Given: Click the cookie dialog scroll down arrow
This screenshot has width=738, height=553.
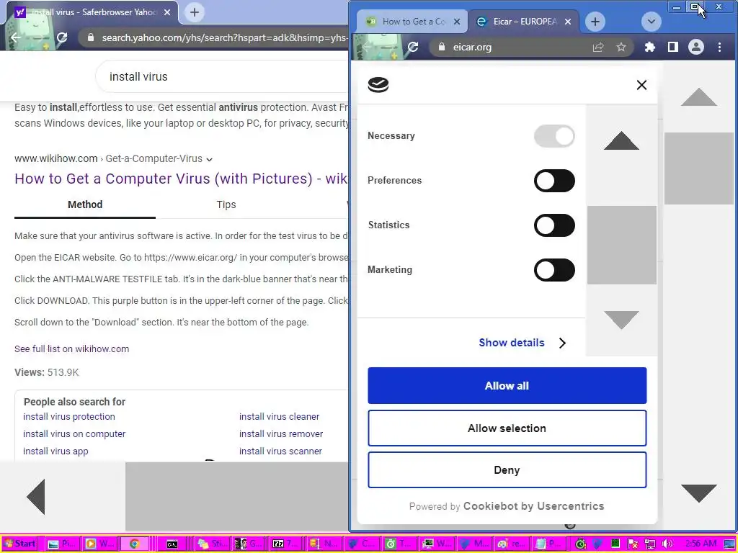Looking at the screenshot, I should point(621,320).
